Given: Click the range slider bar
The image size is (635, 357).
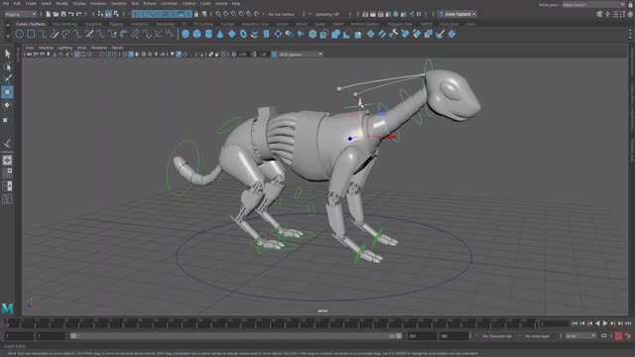Looking at the screenshot, I should click(x=236, y=336).
